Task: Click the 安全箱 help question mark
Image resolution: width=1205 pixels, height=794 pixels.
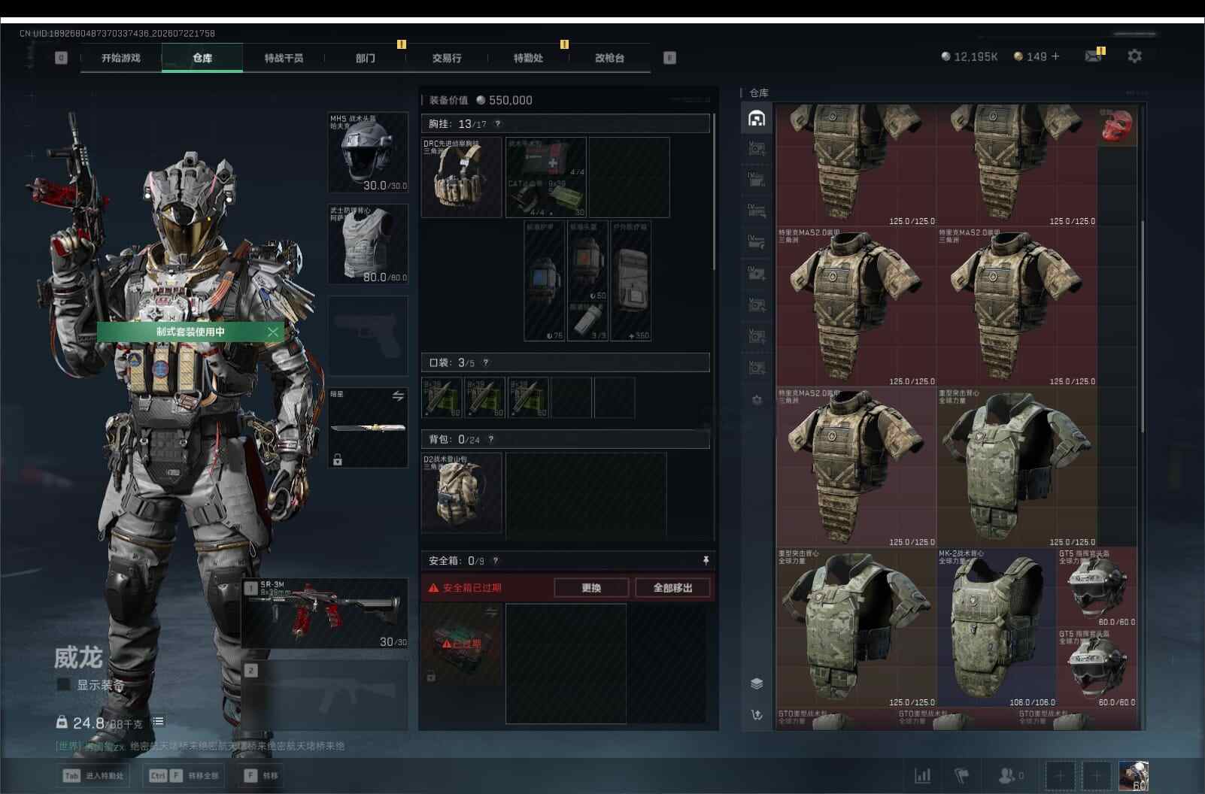Action: [495, 561]
